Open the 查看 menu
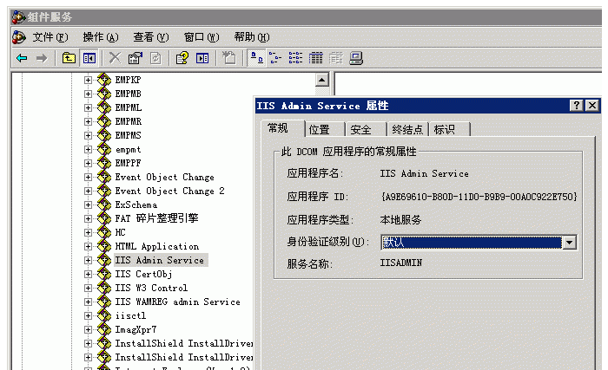 (149, 37)
